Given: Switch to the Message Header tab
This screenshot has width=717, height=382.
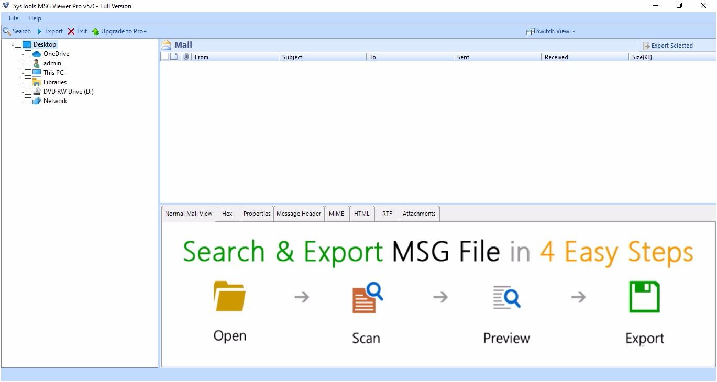Looking at the screenshot, I should 299,214.
